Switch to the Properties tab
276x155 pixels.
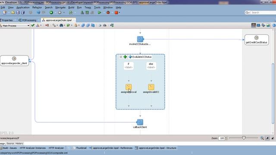7,20
